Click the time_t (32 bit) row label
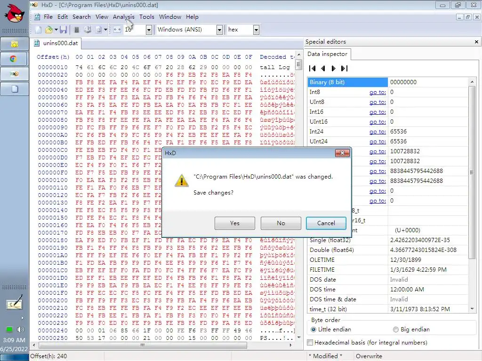 tap(328, 309)
